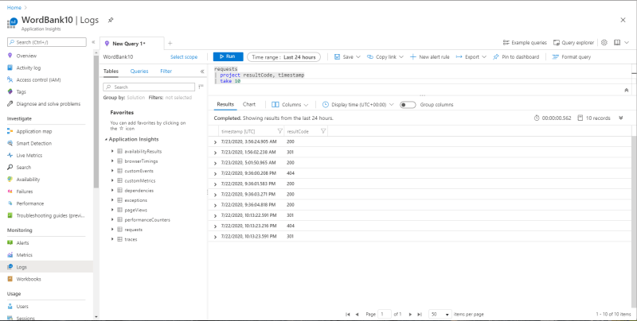Pin WordBank10 Logs blade with pushpin icon
Screen dimensions: 637x321
pos(110,20)
